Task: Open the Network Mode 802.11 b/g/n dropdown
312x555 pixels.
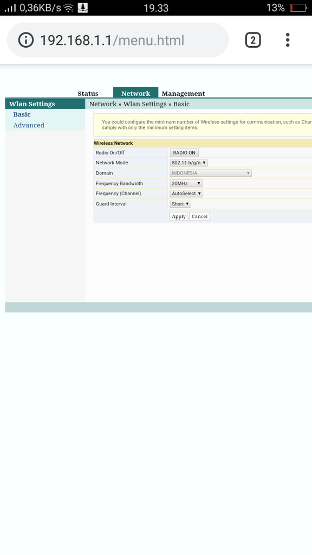Action: 188,163
